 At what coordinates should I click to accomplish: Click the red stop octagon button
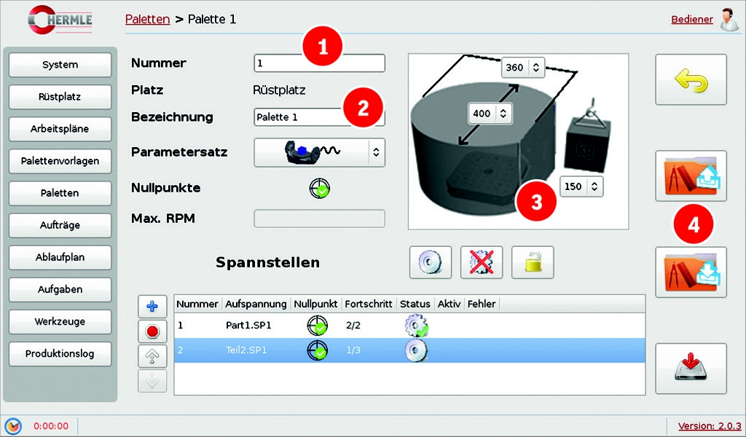[152, 331]
